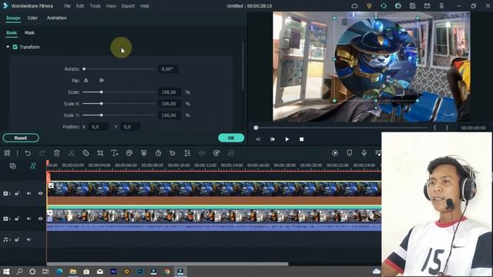The image size is (493, 277).
Task: Click the Reset button
Action: [x=21, y=138]
